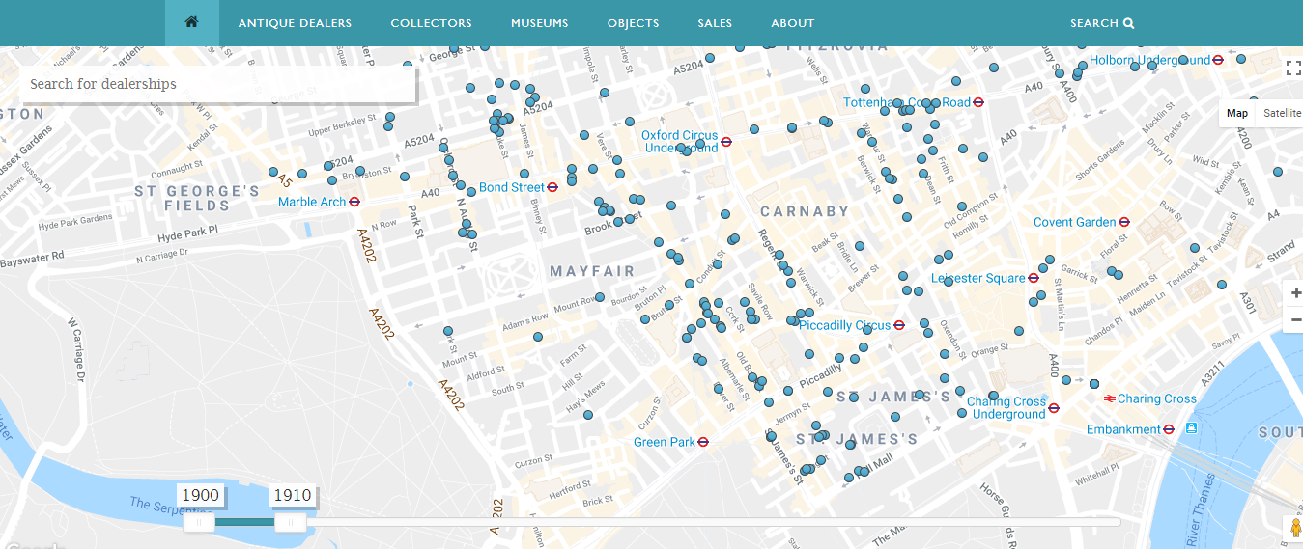Click Marble Arch underground station icon
Image resolution: width=1303 pixels, height=549 pixels.
(x=354, y=202)
